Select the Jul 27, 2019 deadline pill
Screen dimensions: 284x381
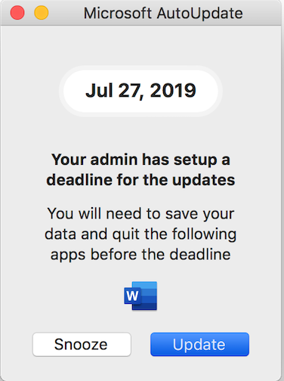[140, 91]
